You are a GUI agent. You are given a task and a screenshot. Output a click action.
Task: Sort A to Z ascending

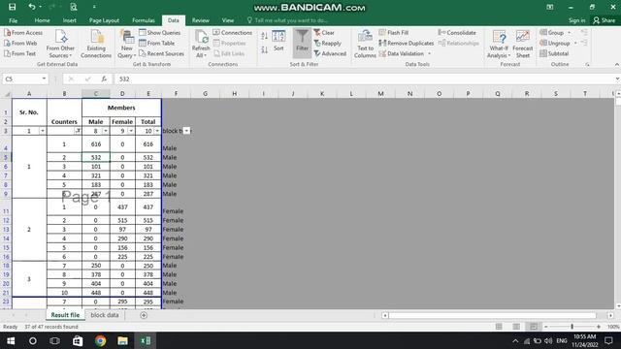tap(265, 37)
